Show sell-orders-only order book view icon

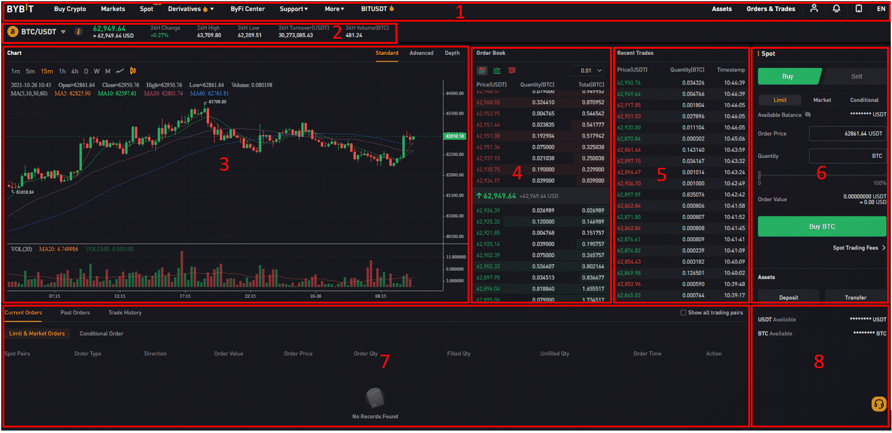512,71
